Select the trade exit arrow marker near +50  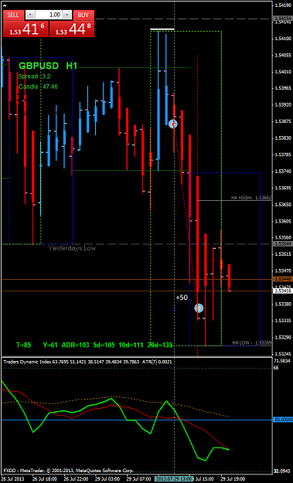[x=199, y=308]
